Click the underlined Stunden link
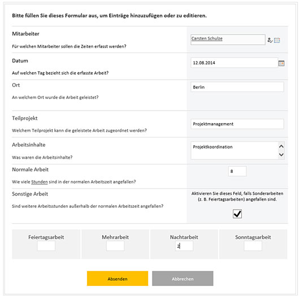 pos(40,182)
